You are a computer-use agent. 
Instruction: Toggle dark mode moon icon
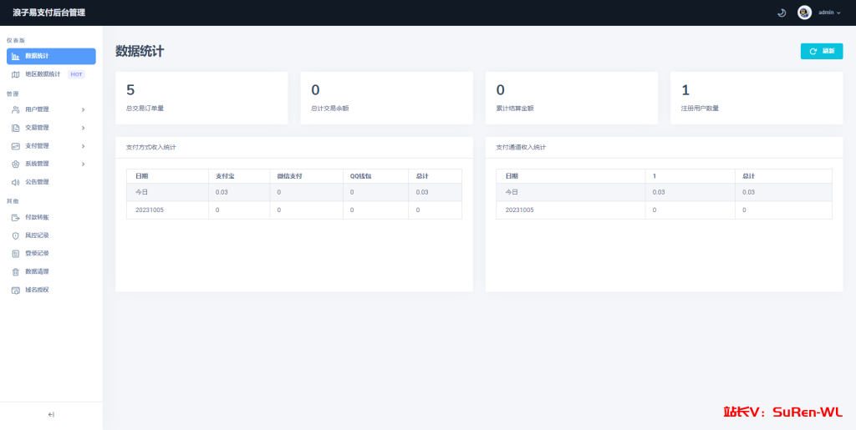(782, 13)
